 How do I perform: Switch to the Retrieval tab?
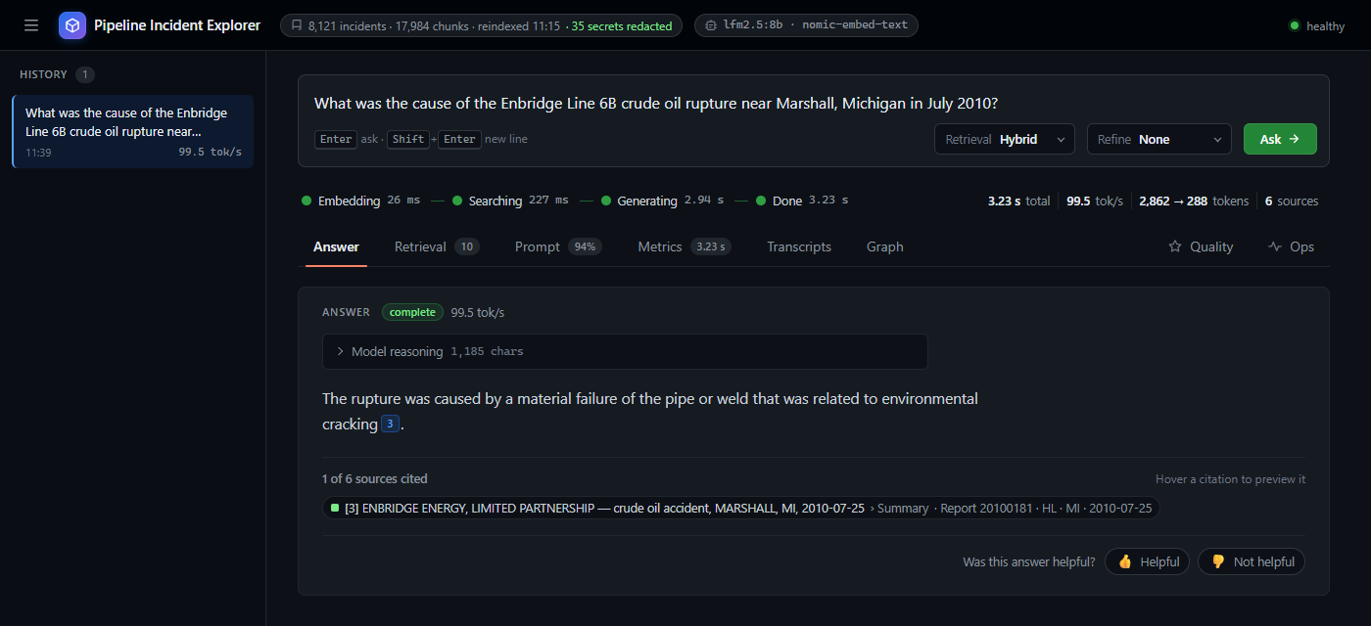point(437,246)
